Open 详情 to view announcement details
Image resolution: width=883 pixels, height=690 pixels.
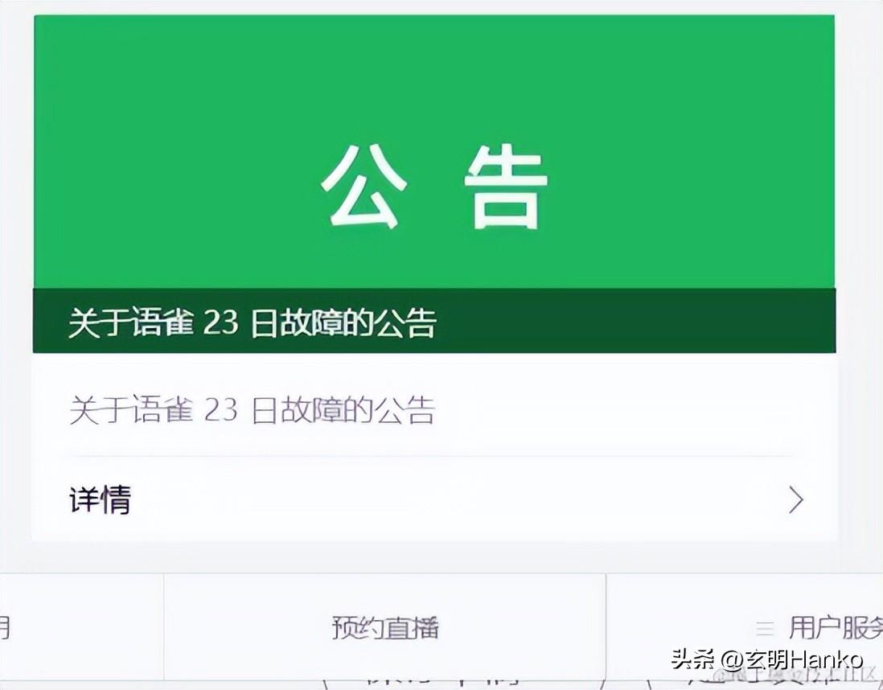point(434,499)
